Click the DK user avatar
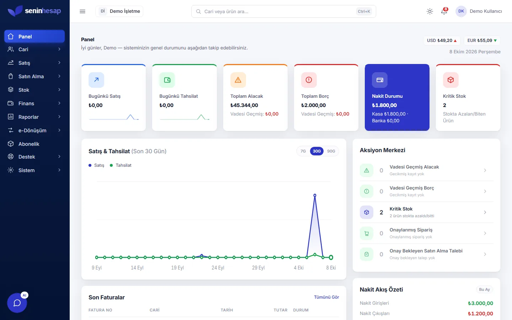This screenshot has height=320, width=512. pos(461,11)
